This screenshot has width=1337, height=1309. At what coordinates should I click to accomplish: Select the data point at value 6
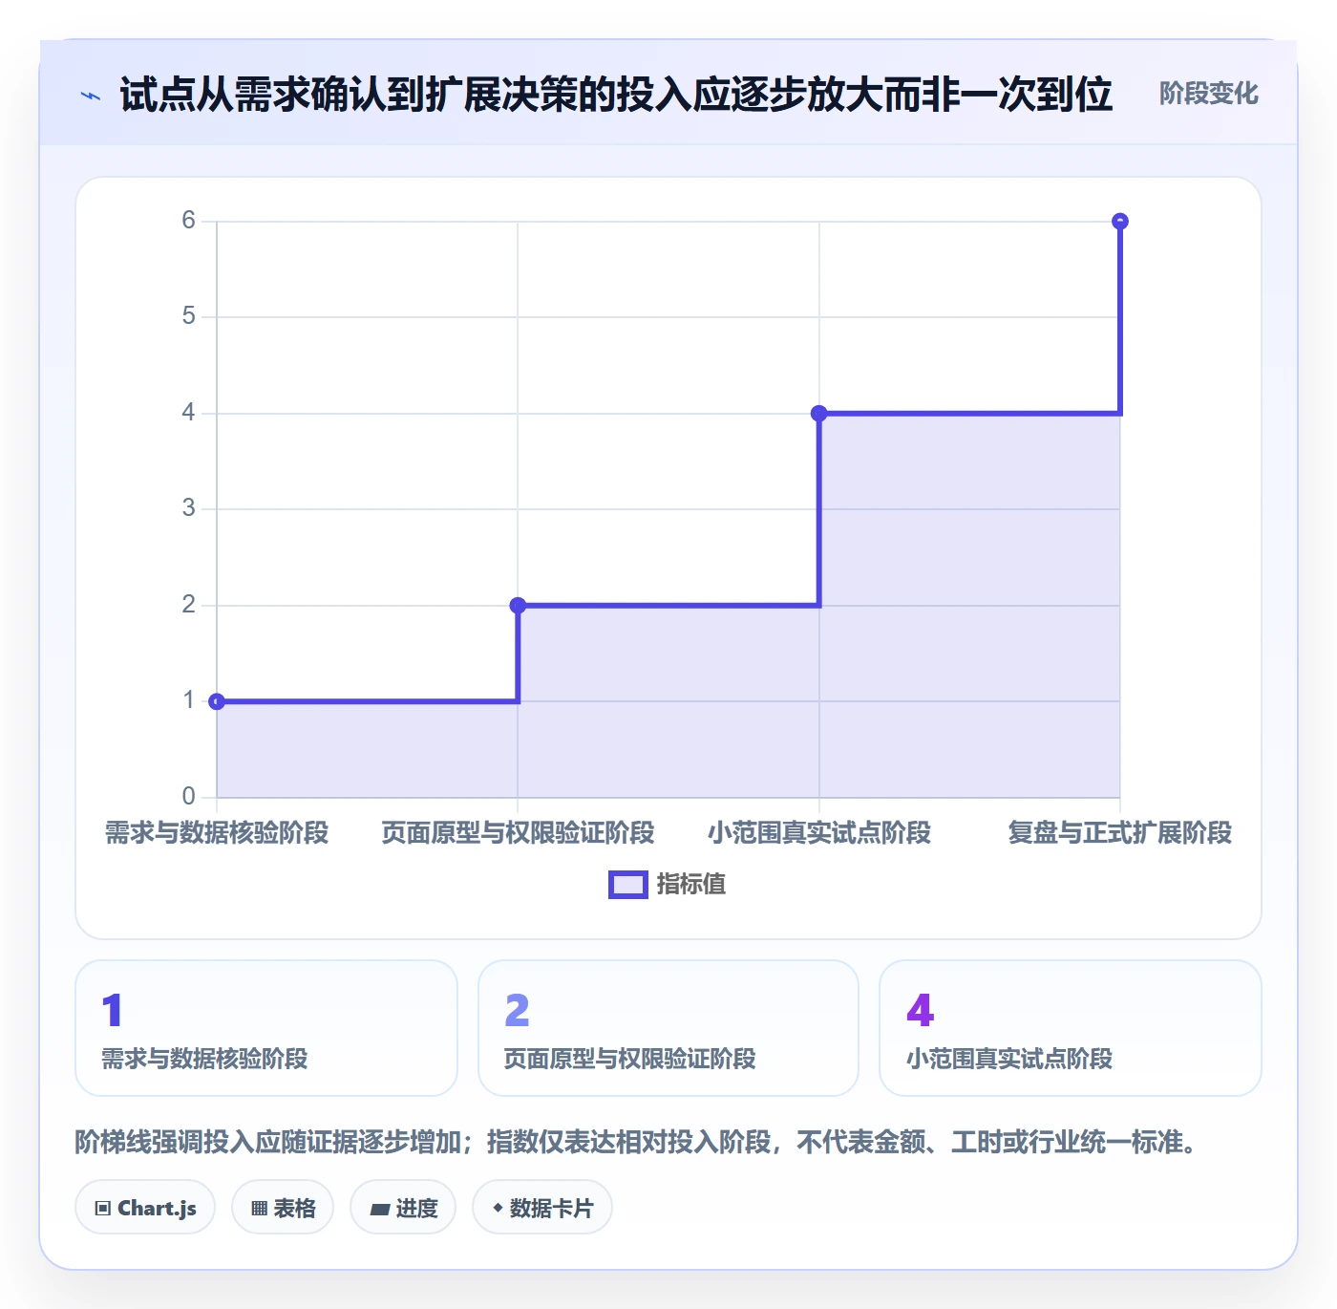tap(1120, 221)
